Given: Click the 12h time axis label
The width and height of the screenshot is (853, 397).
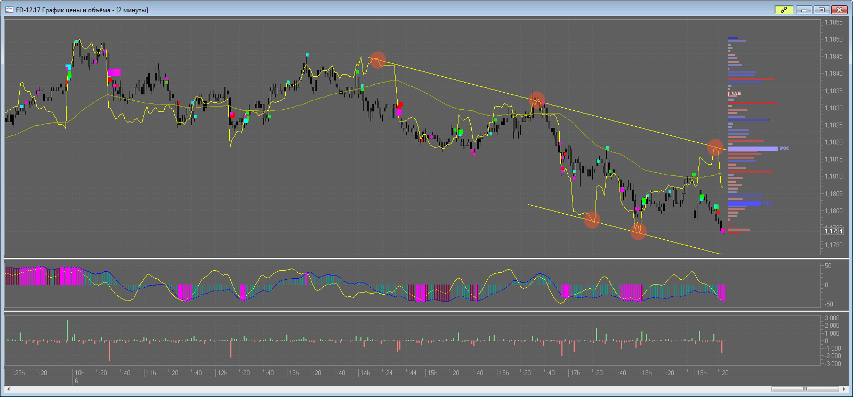Looking at the screenshot, I should (x=222, y=373).
